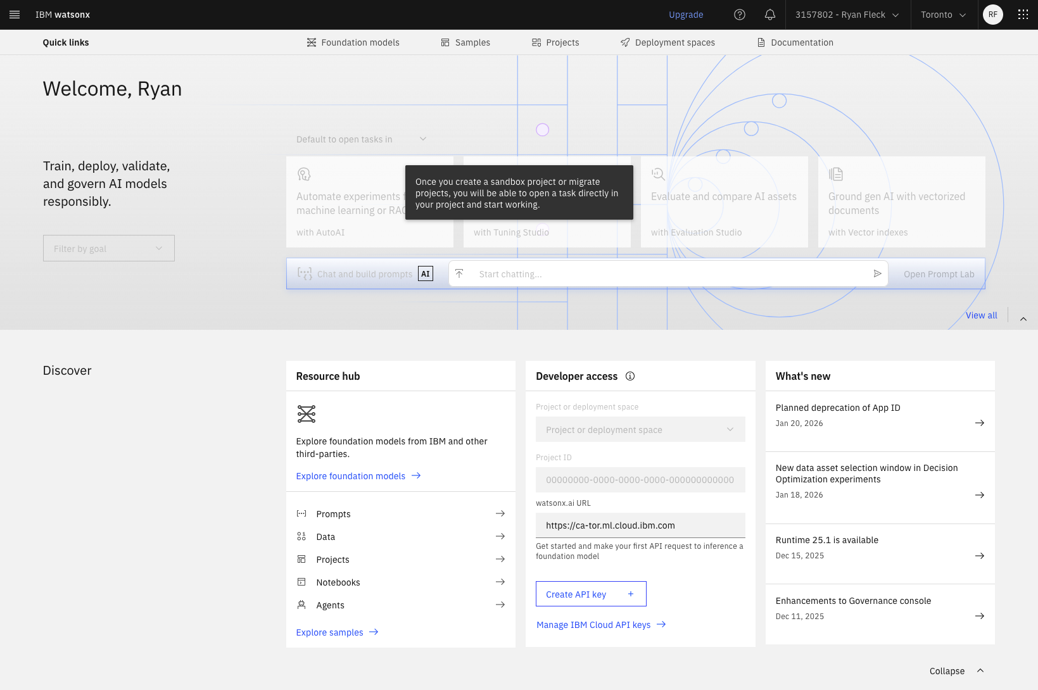Screen dimensions: 1038x690
Task: Open the Planned deprecation of App ID arrow
Action: (979, 423)
